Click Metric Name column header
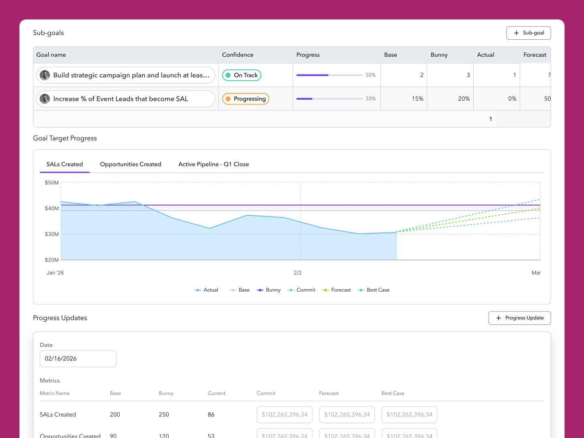Viewport: 584px width, 438px height. pos(55,393)
